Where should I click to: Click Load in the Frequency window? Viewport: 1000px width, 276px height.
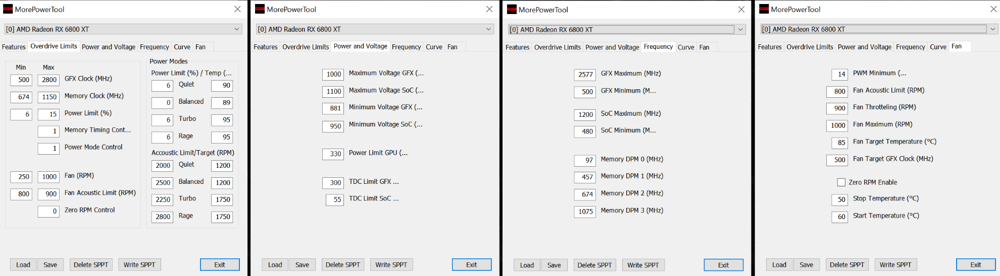click(x=527, y=265)
